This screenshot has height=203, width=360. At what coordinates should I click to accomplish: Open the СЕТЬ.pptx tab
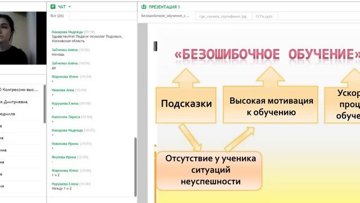[264, 16]
